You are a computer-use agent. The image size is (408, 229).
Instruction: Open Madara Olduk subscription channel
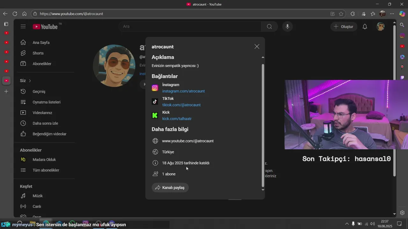pos(44,160)
